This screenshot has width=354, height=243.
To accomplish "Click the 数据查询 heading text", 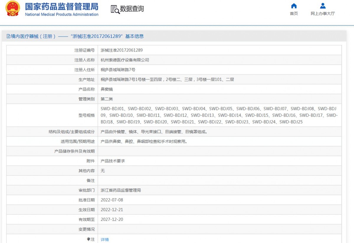I will tap(132, 9).
